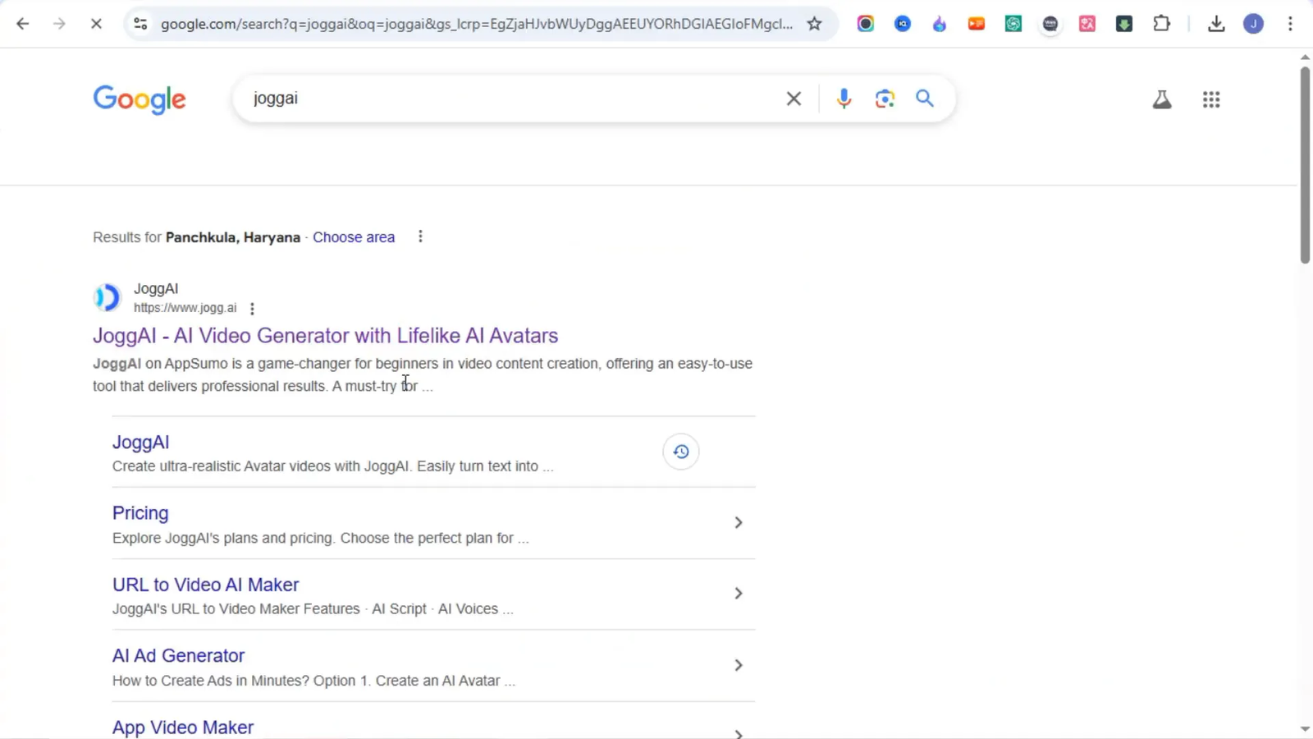Click the JoggAI site favicon

coord(107,297)
